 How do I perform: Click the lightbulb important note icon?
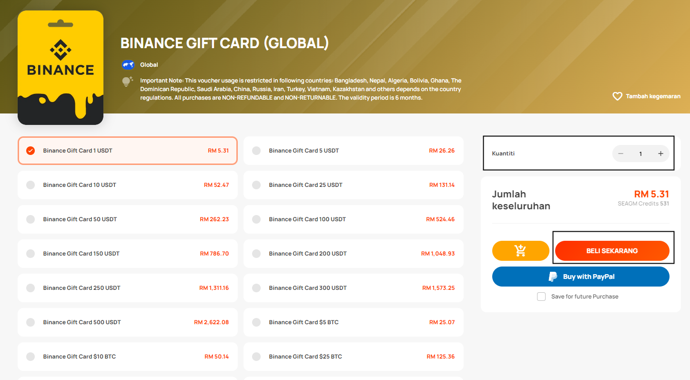click(x=127, y=82)
